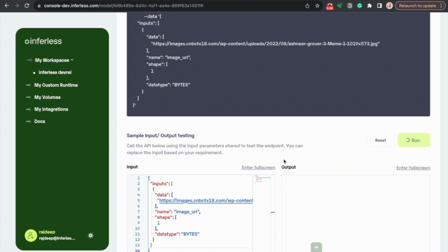The height and width of the screenshot is (252, 448).
Task: Click the share page icon in address bar
Action: coord(307,6)
